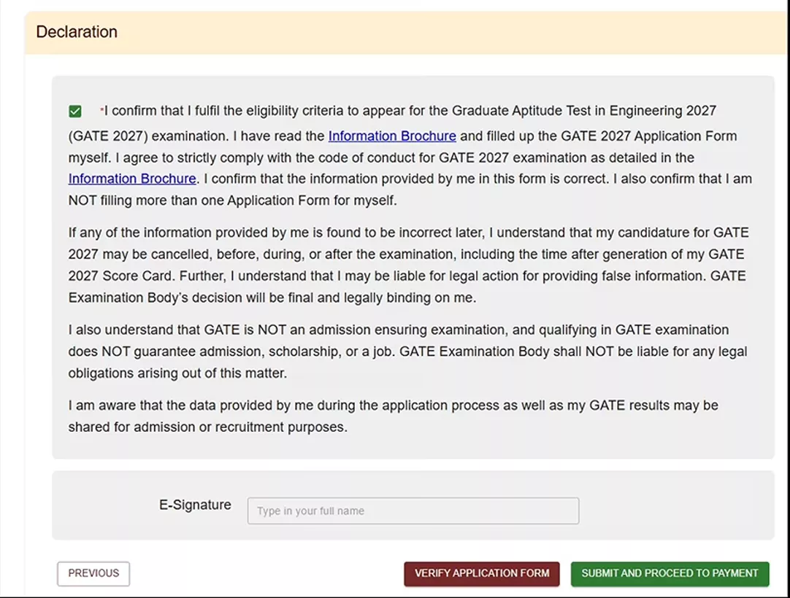Open the Information Brochure link after 'have read the'
790x598 pixels.
tap(392, 136)
